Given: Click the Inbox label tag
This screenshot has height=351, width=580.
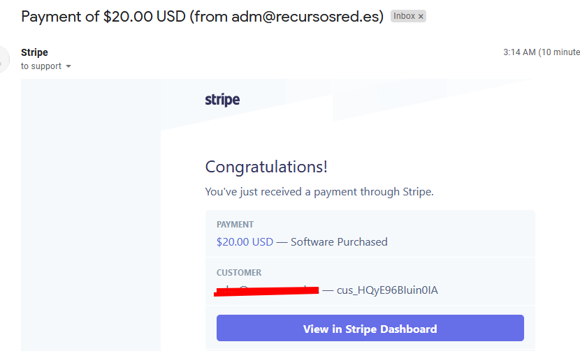Looking at the screenshot, I should pos(404,16).
